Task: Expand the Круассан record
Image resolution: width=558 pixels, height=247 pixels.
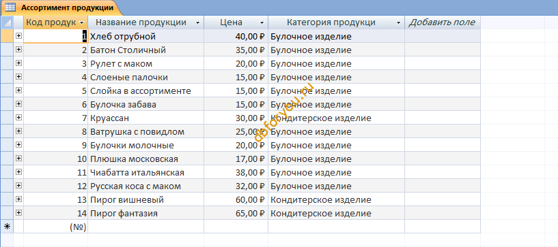Action: [x=18, y=117]
